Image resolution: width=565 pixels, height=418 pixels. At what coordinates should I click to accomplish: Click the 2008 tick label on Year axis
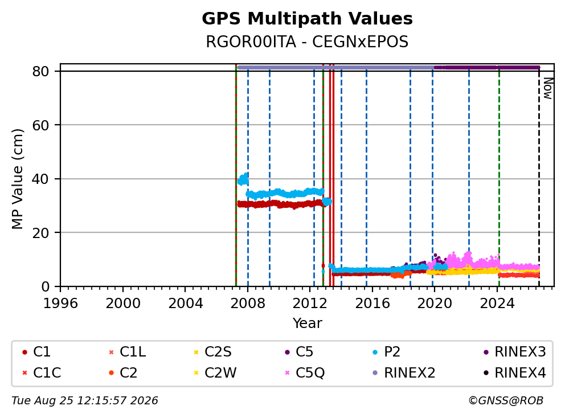tap(248, 304)
